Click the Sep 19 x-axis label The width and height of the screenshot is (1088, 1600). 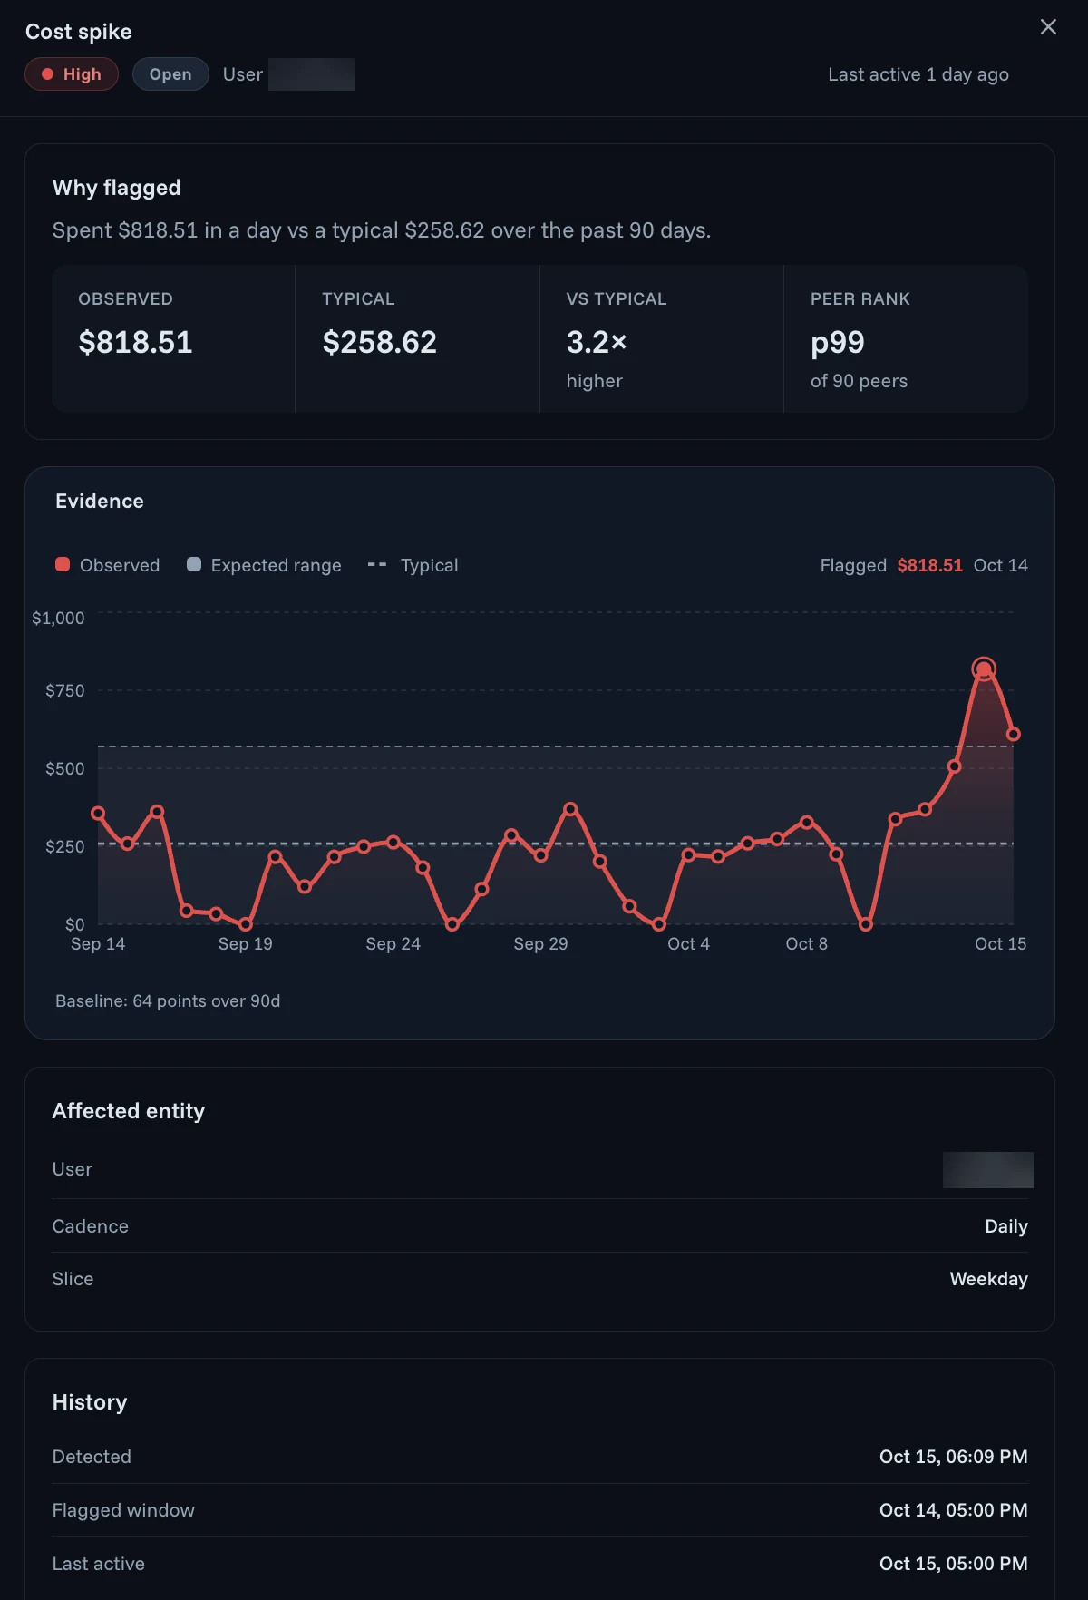pyautogui.click(x=246, y=943)
